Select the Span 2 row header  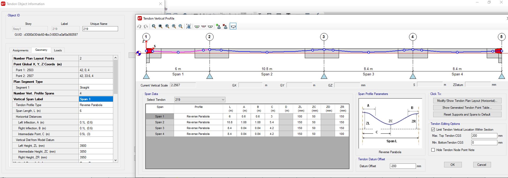(160, 122)
